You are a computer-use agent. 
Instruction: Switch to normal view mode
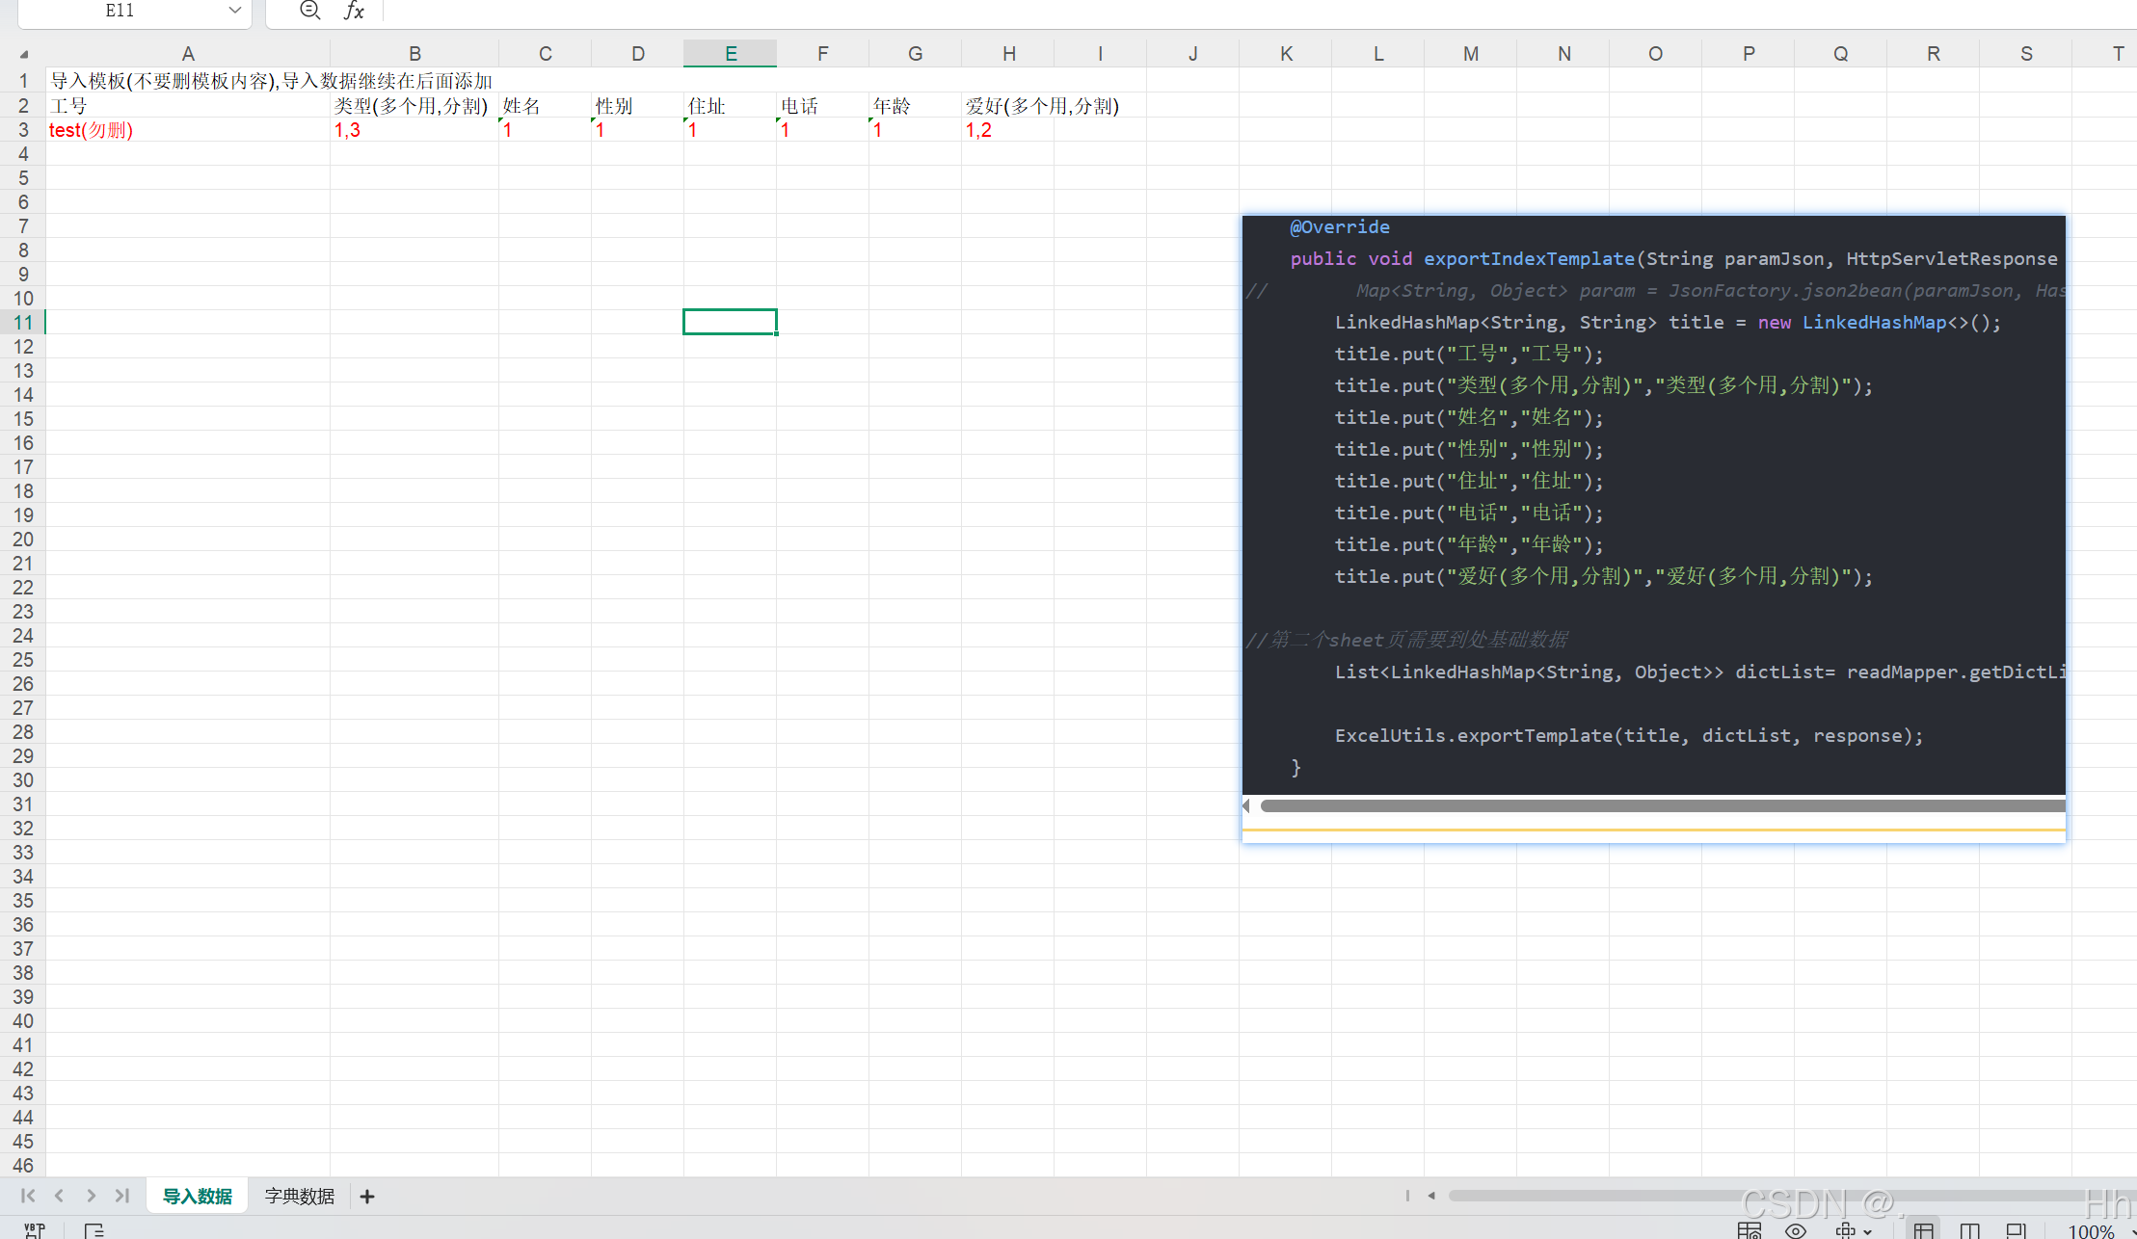coord(1923,1230)
